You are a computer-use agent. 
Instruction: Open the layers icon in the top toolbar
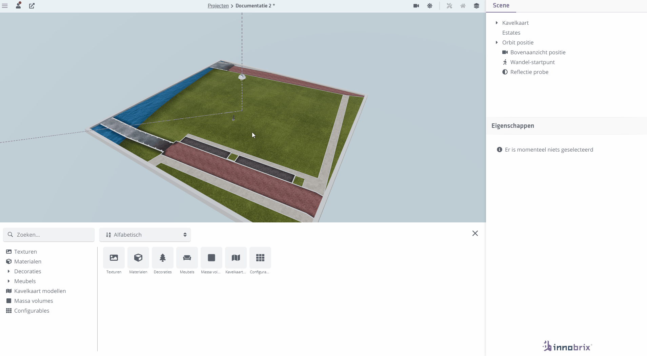(477, 6)
